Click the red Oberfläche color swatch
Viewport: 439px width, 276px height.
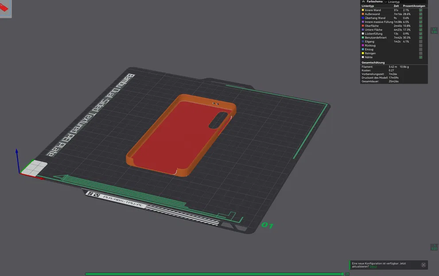[x=363, y=26]
